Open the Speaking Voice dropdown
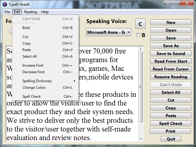Image resolution: width=196 pixels, height=147 pixels. point(108,32)
